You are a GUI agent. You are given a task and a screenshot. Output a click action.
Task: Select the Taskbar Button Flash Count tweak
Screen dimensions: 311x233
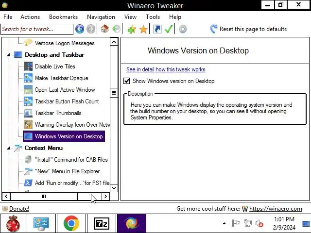pos(67,101)
